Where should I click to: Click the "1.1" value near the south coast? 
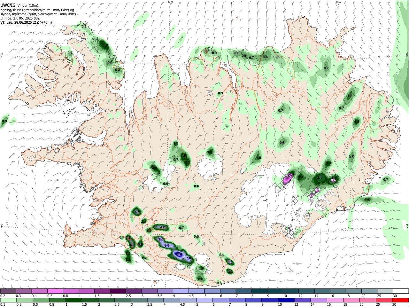[200, 279]
